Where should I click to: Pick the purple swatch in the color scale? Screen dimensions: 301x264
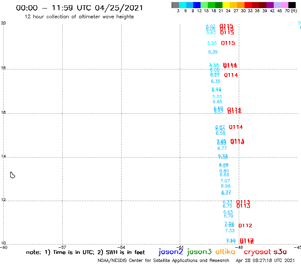tap(270, 5)
